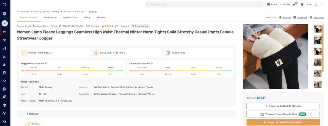
Task: Click Import as Draft & Enhance with AI
Action: 283,122
